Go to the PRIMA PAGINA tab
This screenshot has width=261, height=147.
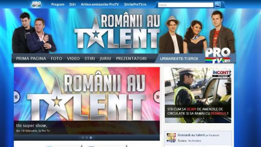(31, 58)
